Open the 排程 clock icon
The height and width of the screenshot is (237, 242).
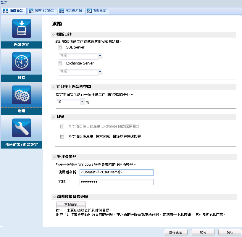pos(22,62)
